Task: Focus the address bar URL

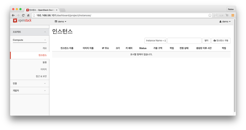Action: click(x=64, y=15)
